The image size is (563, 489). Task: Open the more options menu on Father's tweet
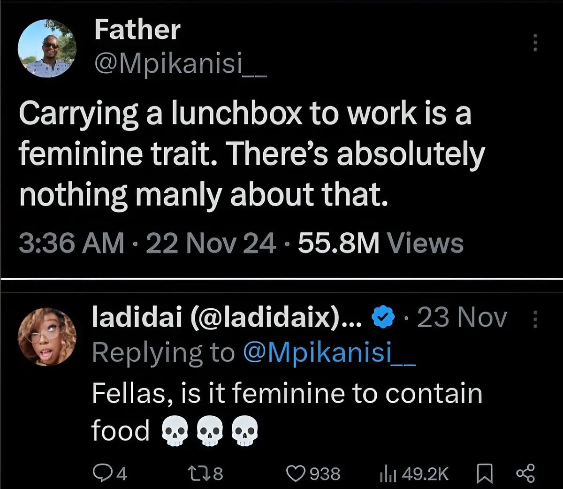[536, 44]
